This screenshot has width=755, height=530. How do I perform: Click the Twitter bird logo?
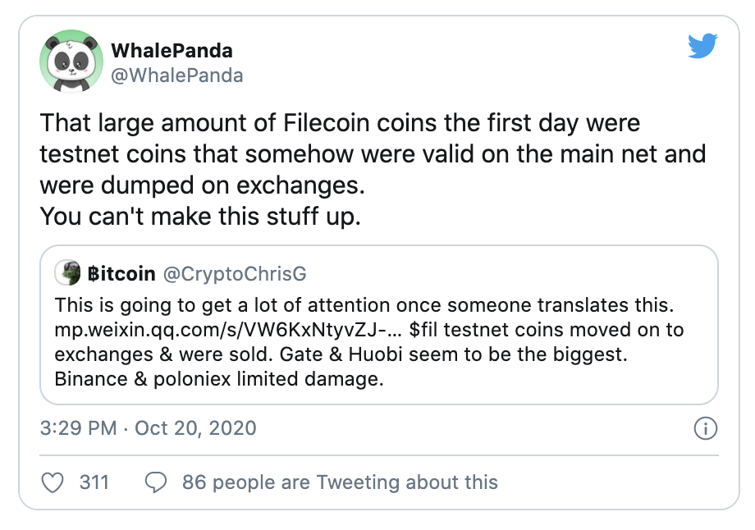tap(702, 46)
